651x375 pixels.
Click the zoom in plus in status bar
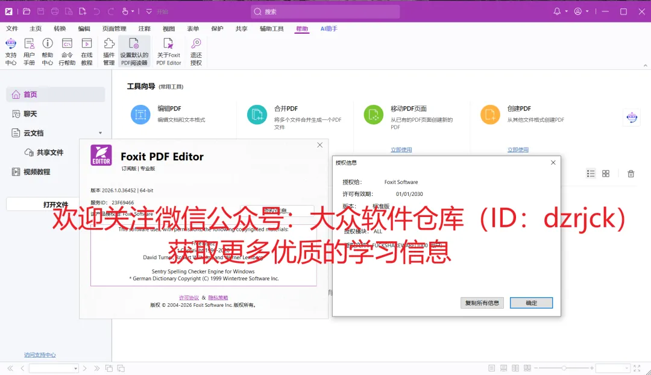(592, 368)
